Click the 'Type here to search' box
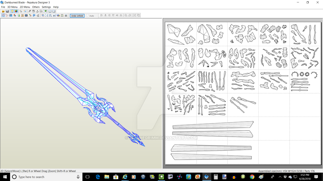The width and height of the screenshot is (323, 181). (46, 177)
